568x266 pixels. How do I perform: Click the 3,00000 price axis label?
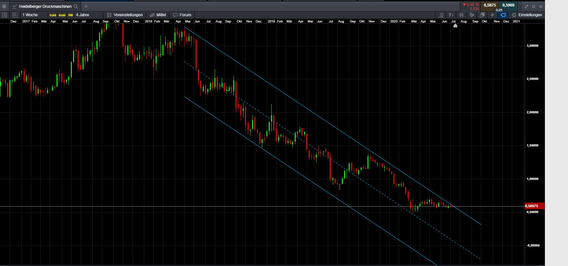coord(532,46)
